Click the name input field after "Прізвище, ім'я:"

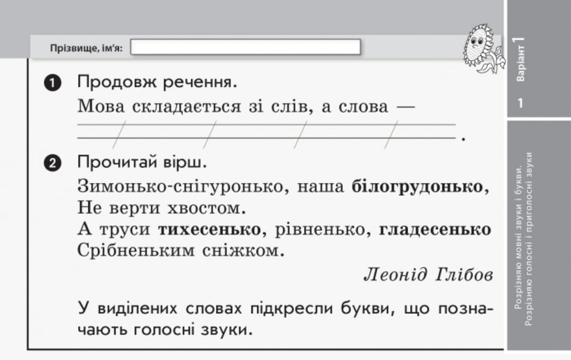pos(245,47)
